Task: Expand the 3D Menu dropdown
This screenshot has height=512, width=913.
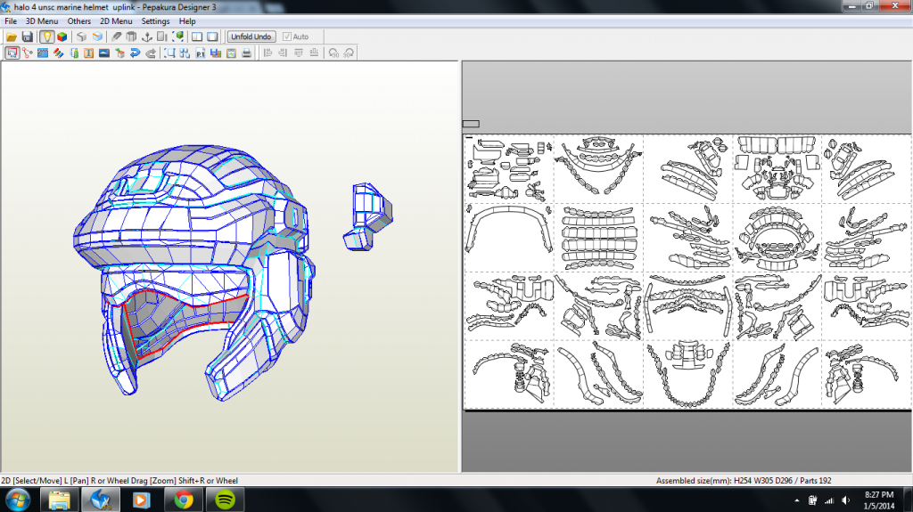Action: pos(41,20)
